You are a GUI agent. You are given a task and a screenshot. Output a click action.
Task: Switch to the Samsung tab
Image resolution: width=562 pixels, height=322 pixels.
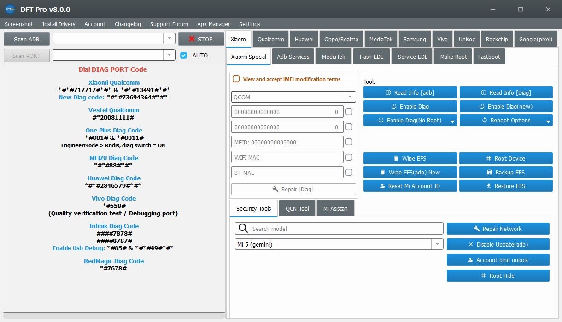point(415,39)
